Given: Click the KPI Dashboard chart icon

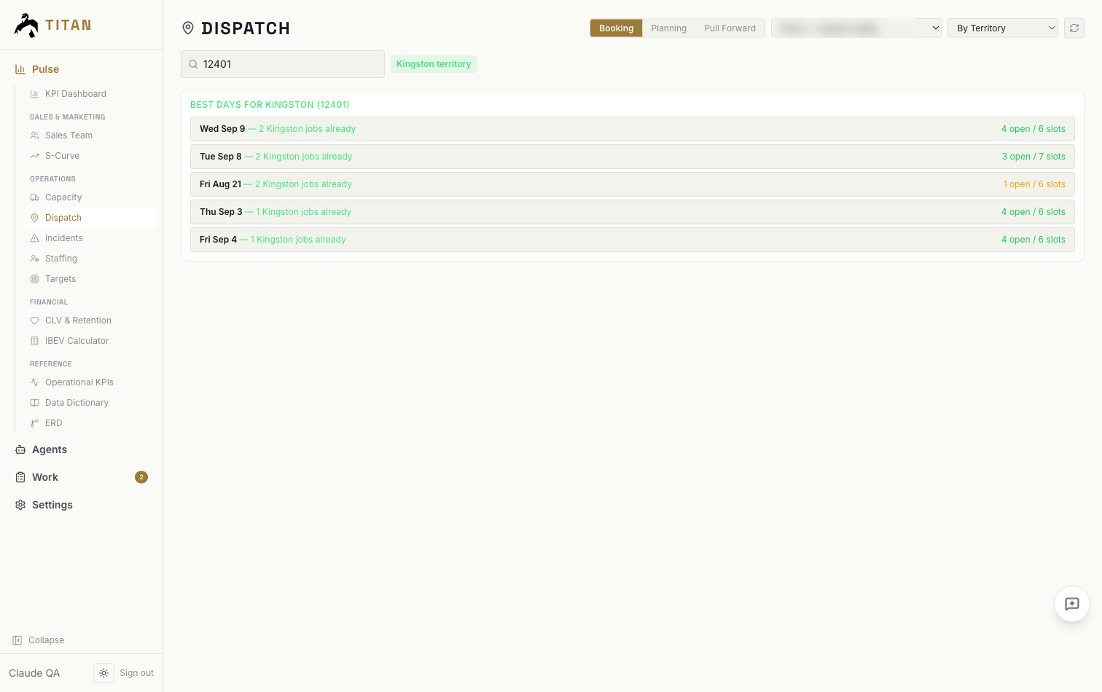Looking at the screenshot, I should 34,94.
